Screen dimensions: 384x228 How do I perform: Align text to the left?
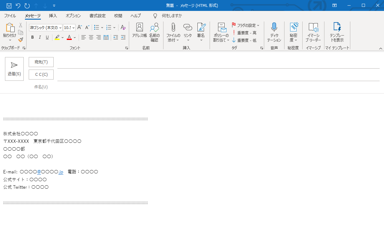(84, 37)
